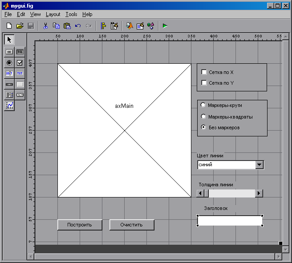Screen dimensions: 292x263
Task: Open the Object Browser from toolbar
Action: coord(150,26)
